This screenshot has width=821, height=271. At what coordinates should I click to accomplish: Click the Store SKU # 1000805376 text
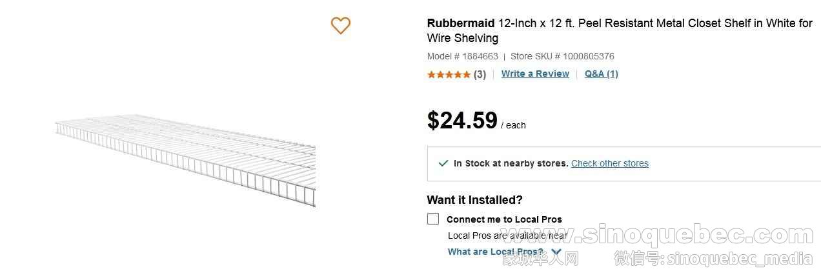[562, 56]
